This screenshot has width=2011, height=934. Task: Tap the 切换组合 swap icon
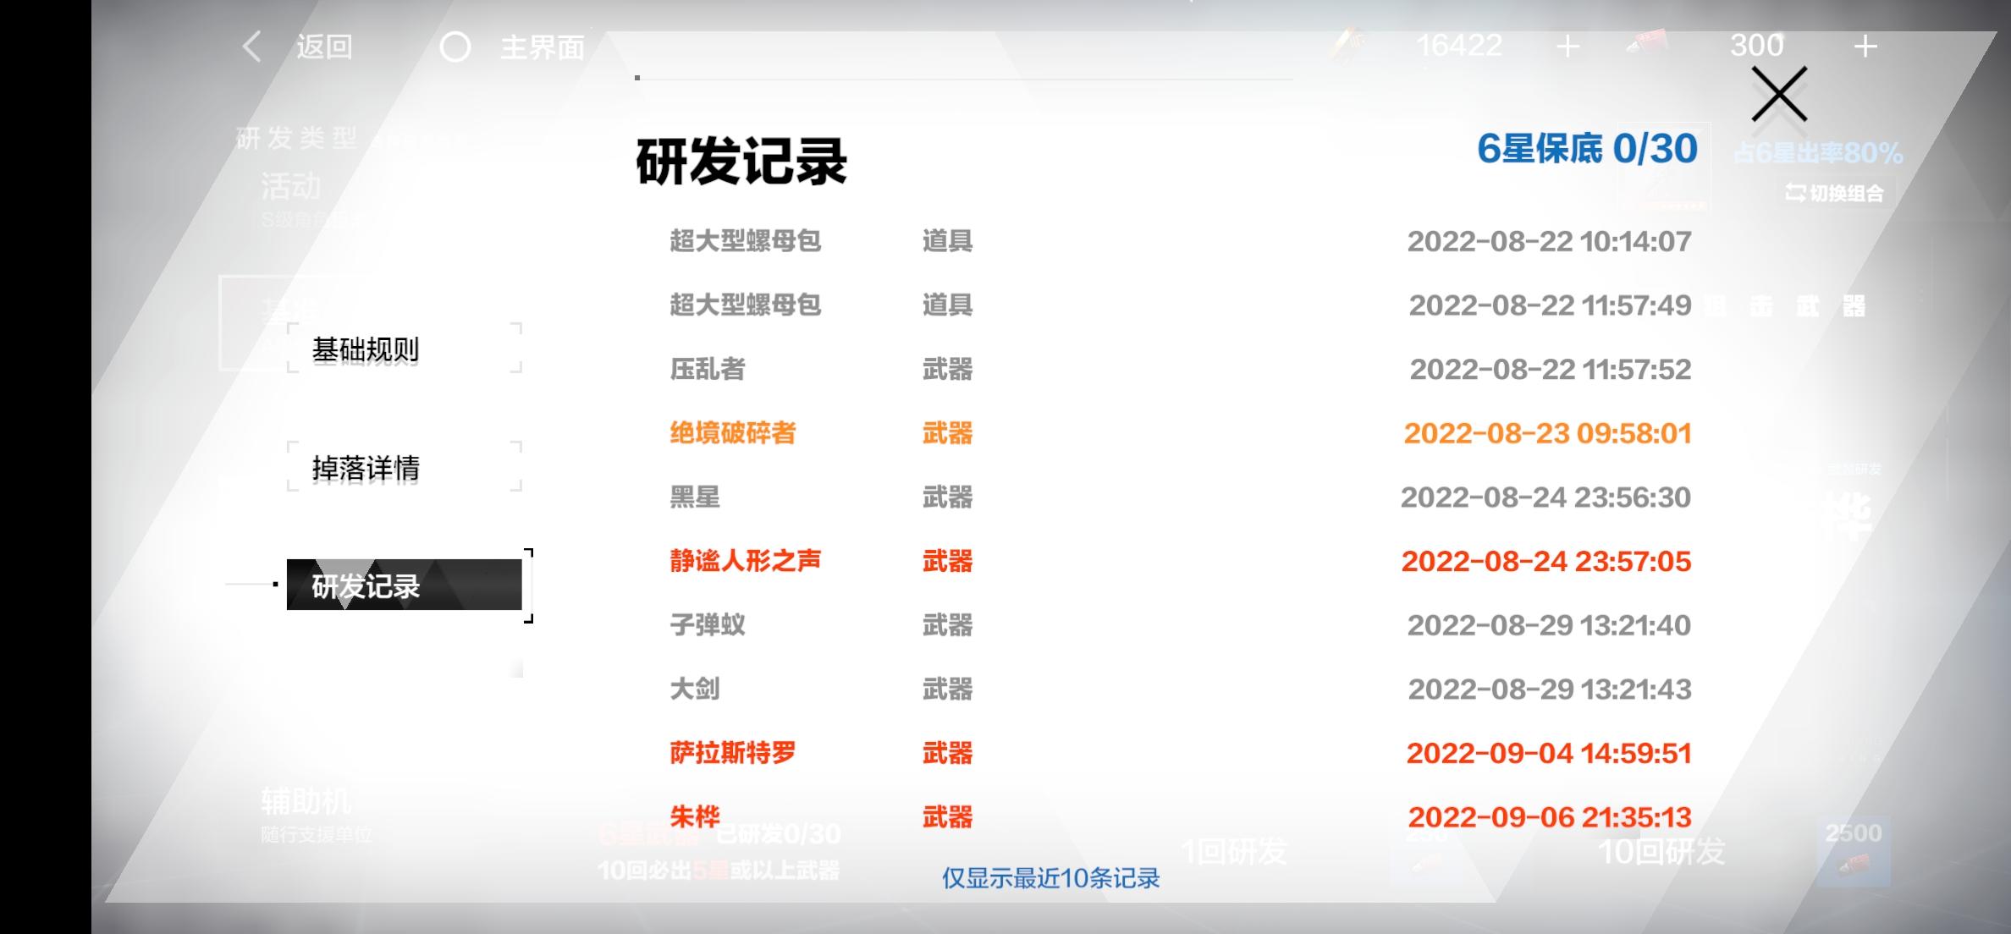click(x=1794, y=193)
